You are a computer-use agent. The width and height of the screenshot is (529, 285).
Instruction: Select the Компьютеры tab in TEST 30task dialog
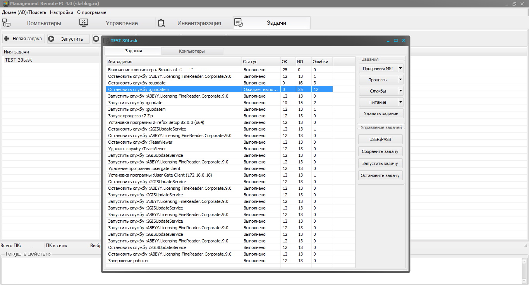click(x=192, y=51)
